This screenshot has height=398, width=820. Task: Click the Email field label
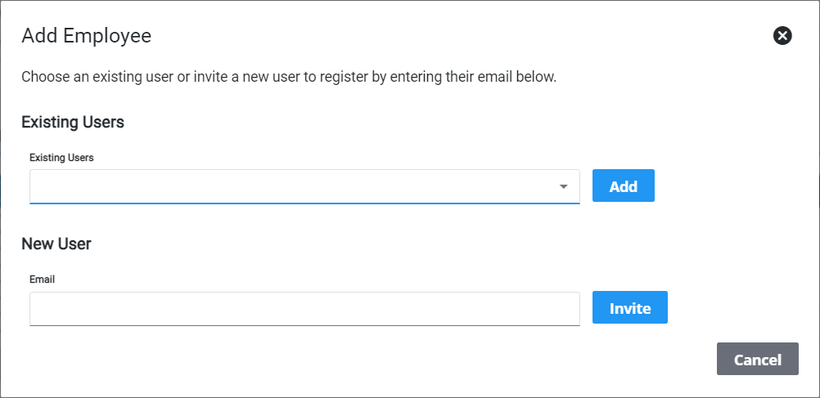coord(42,279)
